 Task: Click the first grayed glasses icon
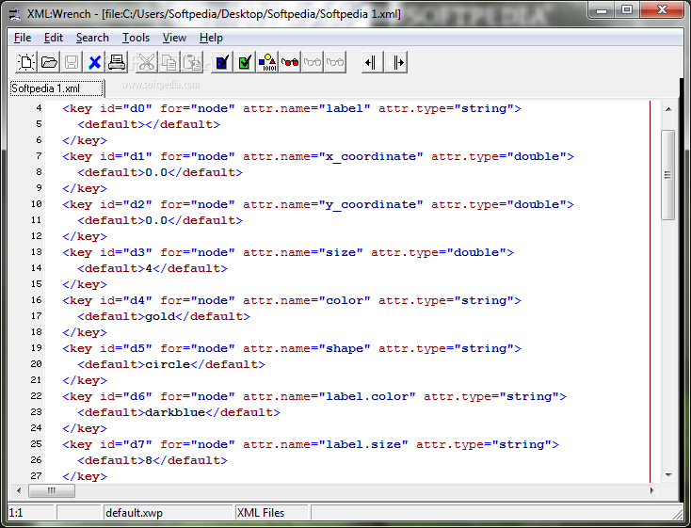pyautogui.click(x=313, y=62)
